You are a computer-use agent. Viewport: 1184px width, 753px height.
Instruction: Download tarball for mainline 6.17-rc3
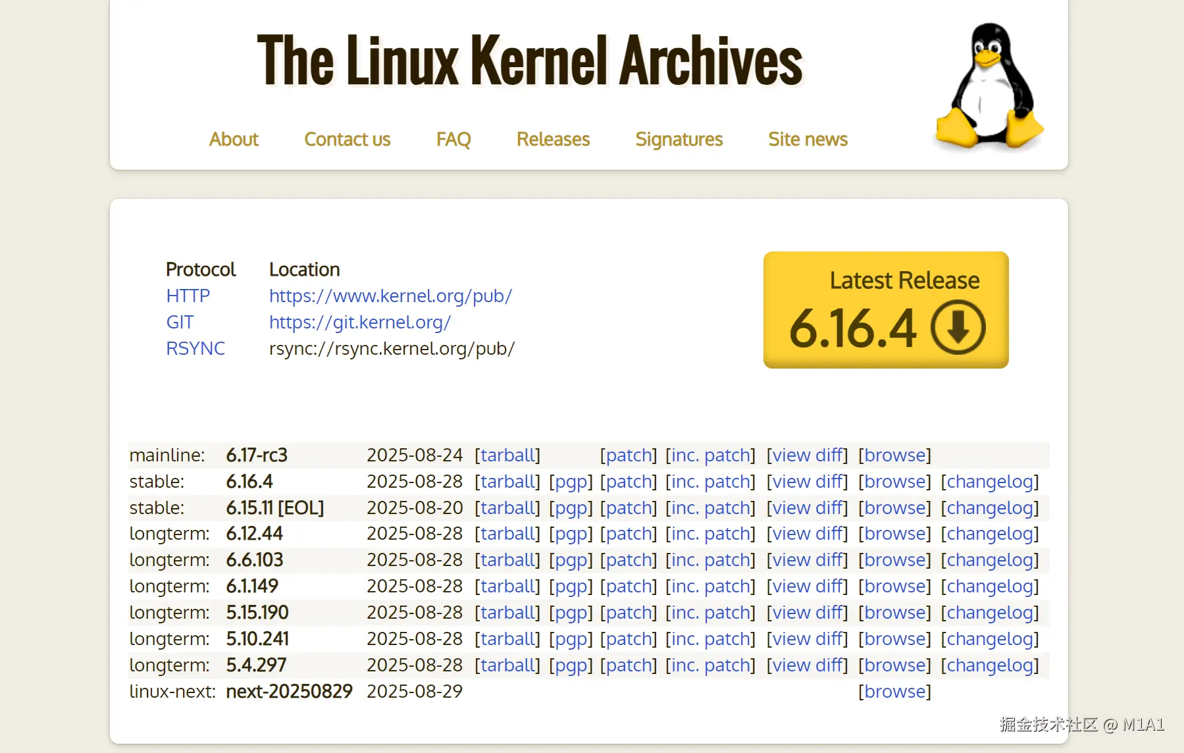[x=507, y=455]
